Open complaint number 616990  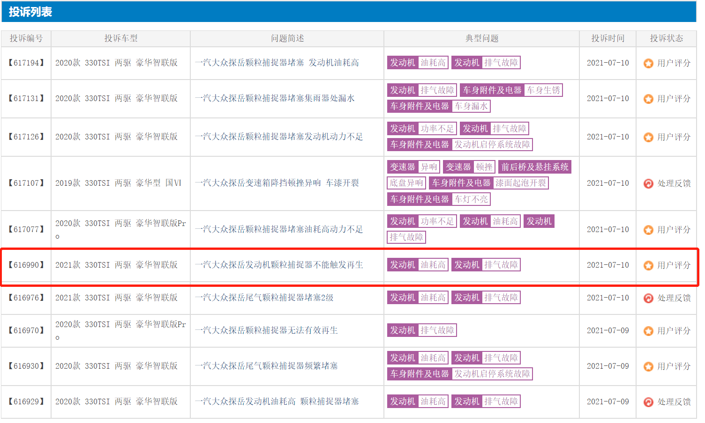pos(26,265)
